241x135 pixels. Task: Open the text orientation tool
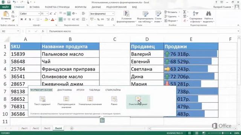click(74, 13)
